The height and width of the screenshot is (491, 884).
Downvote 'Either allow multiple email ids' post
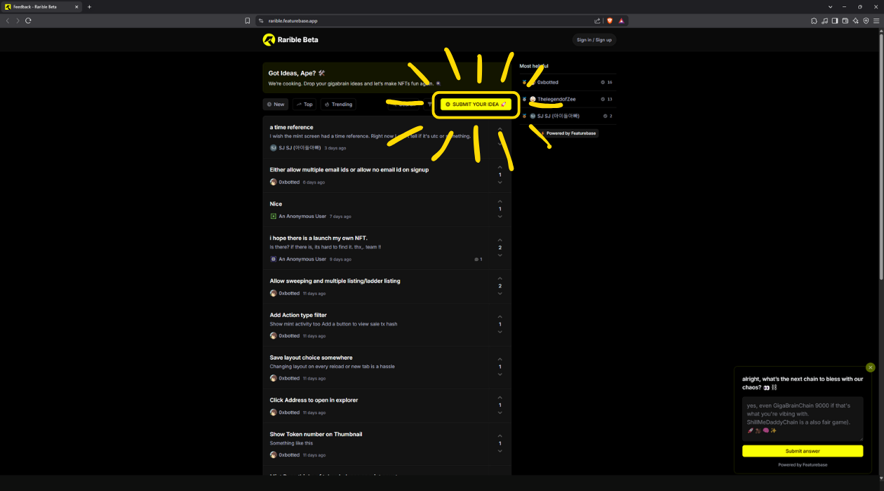point(500,182)
